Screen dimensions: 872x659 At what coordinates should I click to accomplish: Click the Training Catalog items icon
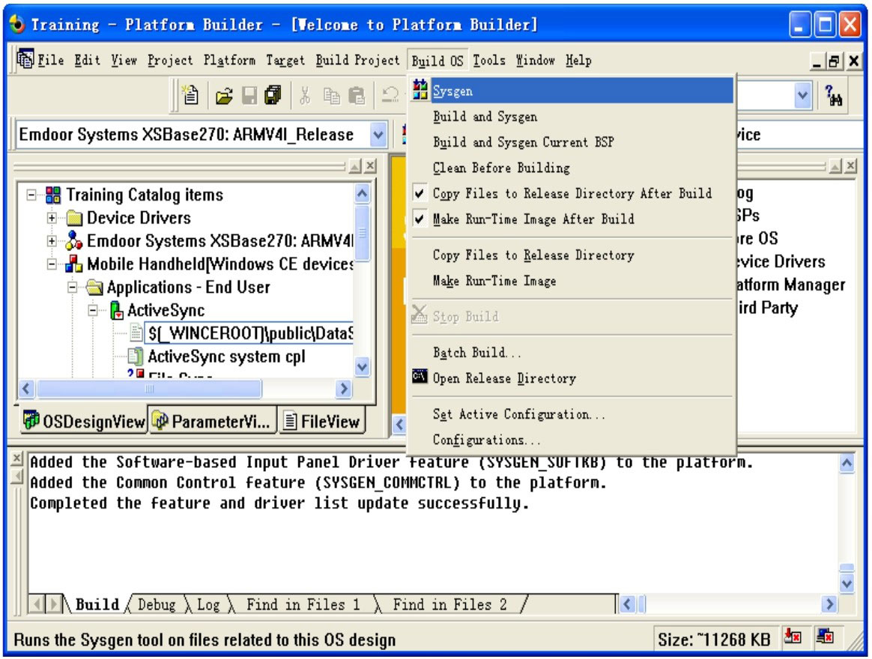coord(53,195)
